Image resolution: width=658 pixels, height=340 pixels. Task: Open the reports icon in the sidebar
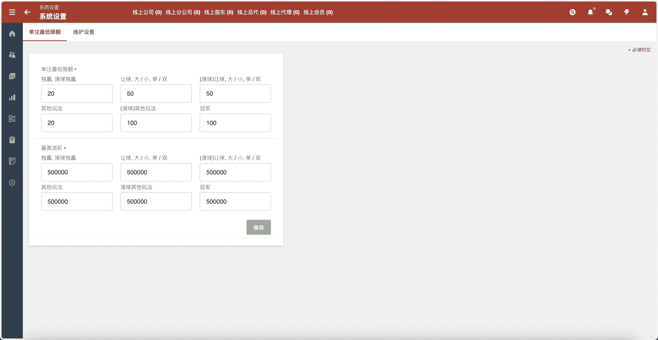click(12, 76)
